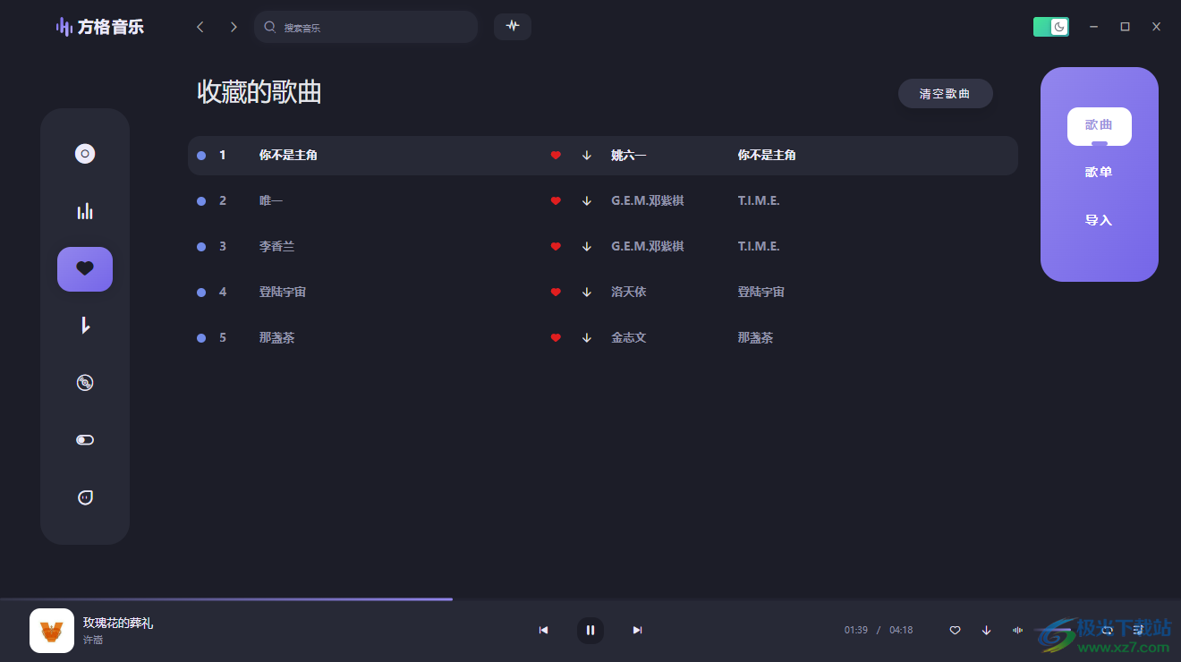
Task: Click the back navigation arrow
Action: coord(200,26)
